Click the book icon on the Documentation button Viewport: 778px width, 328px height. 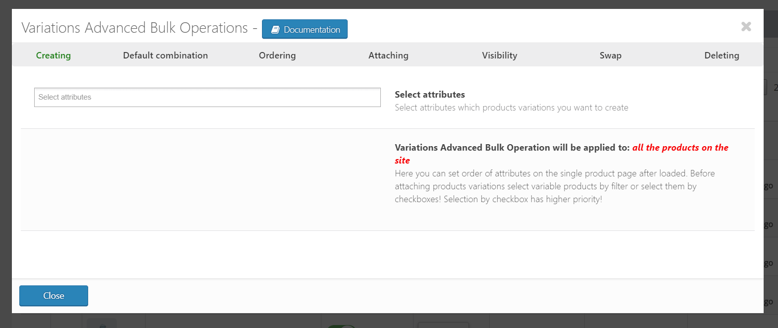275,30
